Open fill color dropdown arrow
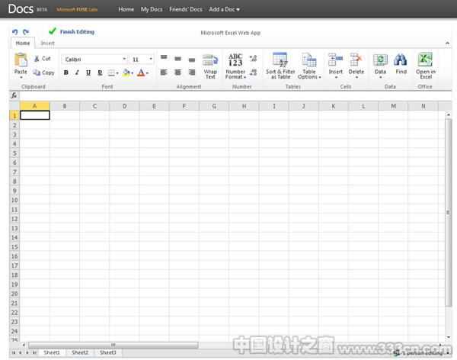Image resolution: width=457 pixels, height=360 pixels. [133, 73]
